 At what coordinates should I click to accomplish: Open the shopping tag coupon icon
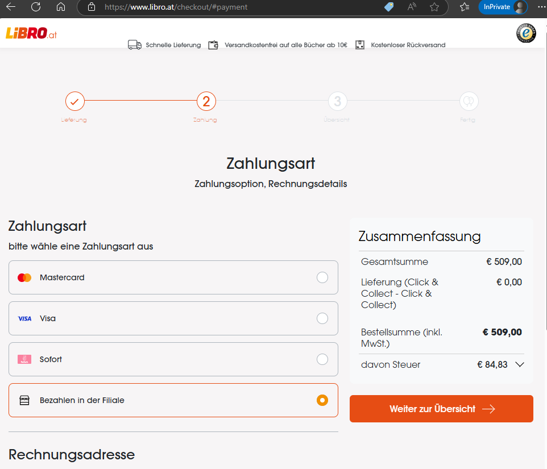(389, 7)
